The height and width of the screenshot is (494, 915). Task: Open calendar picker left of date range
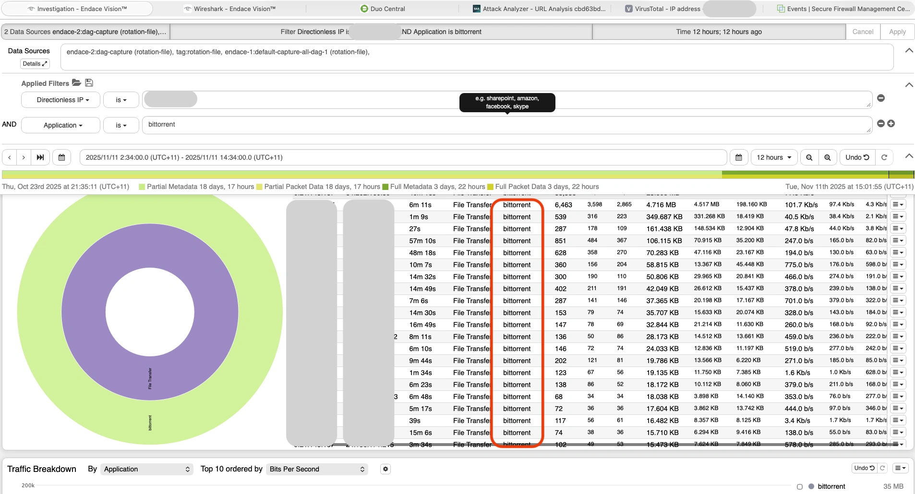pyautogui.click(x=61, y=157)
